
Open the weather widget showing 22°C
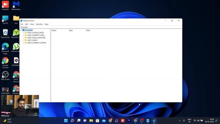pyautogui.click(x=7, y=121)
